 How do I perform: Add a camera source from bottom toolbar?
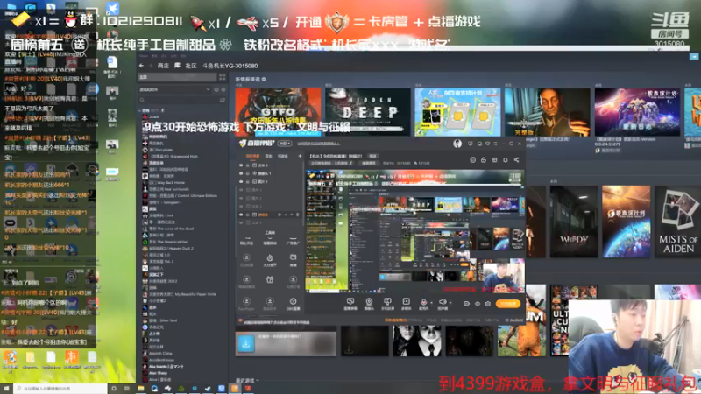coord(369,303)
